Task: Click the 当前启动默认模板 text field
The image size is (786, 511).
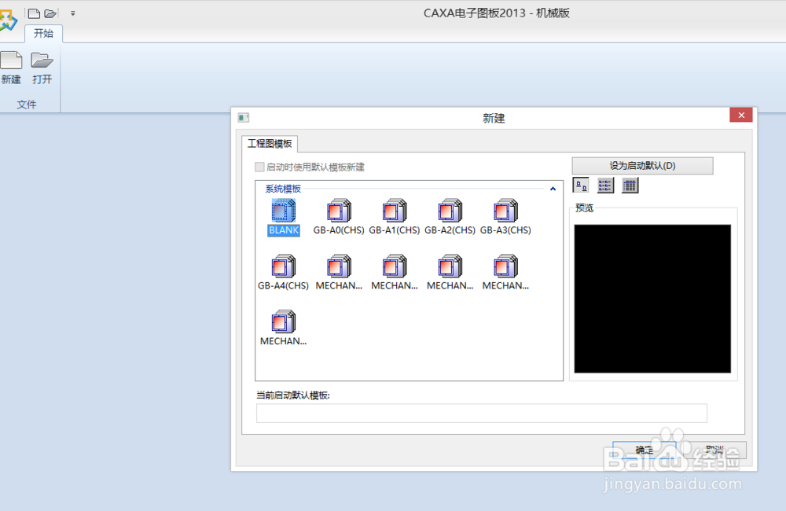Action: coord(481,414)
